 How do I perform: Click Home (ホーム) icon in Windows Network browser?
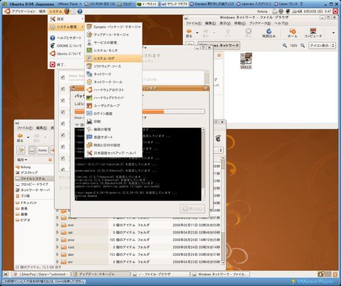click(x=293, y=33)
